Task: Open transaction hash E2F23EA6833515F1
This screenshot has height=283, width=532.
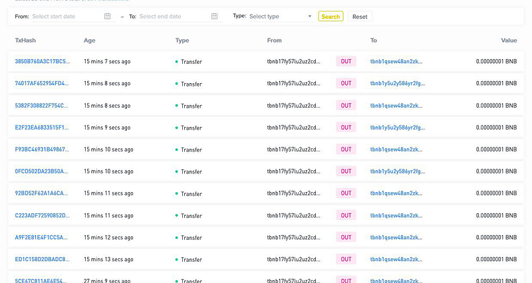Action: [x=42, y=127]
